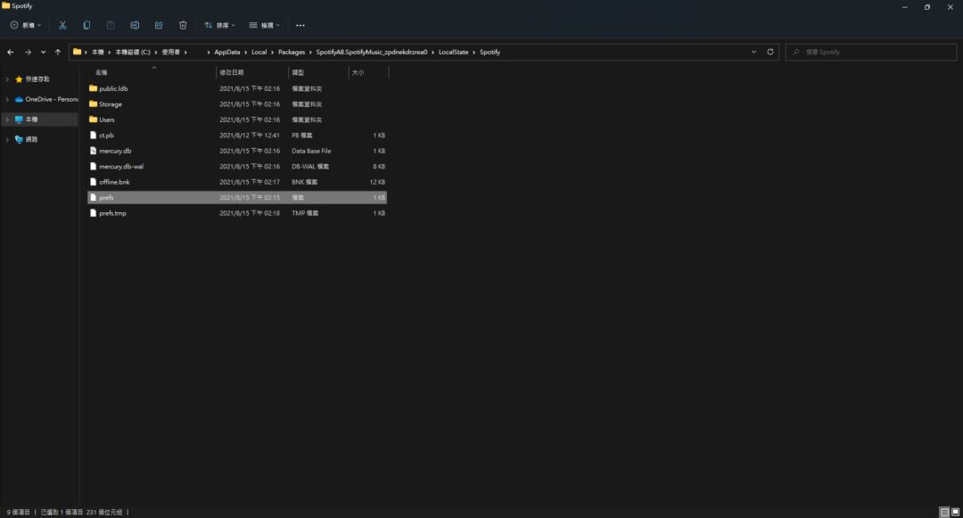Navigate to Packages in the breadcrumb
The image size is (963, 518).
tap(291, 53)
